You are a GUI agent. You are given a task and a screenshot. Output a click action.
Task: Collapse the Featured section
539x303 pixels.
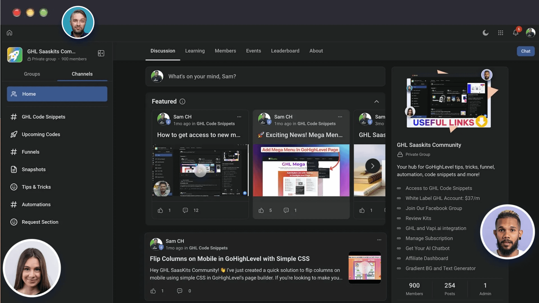point(376,102)
